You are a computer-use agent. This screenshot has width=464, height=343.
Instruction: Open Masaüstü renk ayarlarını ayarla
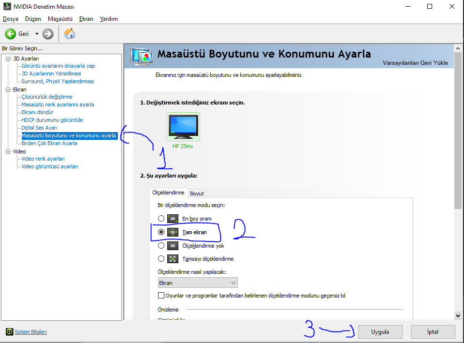tap(58, 104)
